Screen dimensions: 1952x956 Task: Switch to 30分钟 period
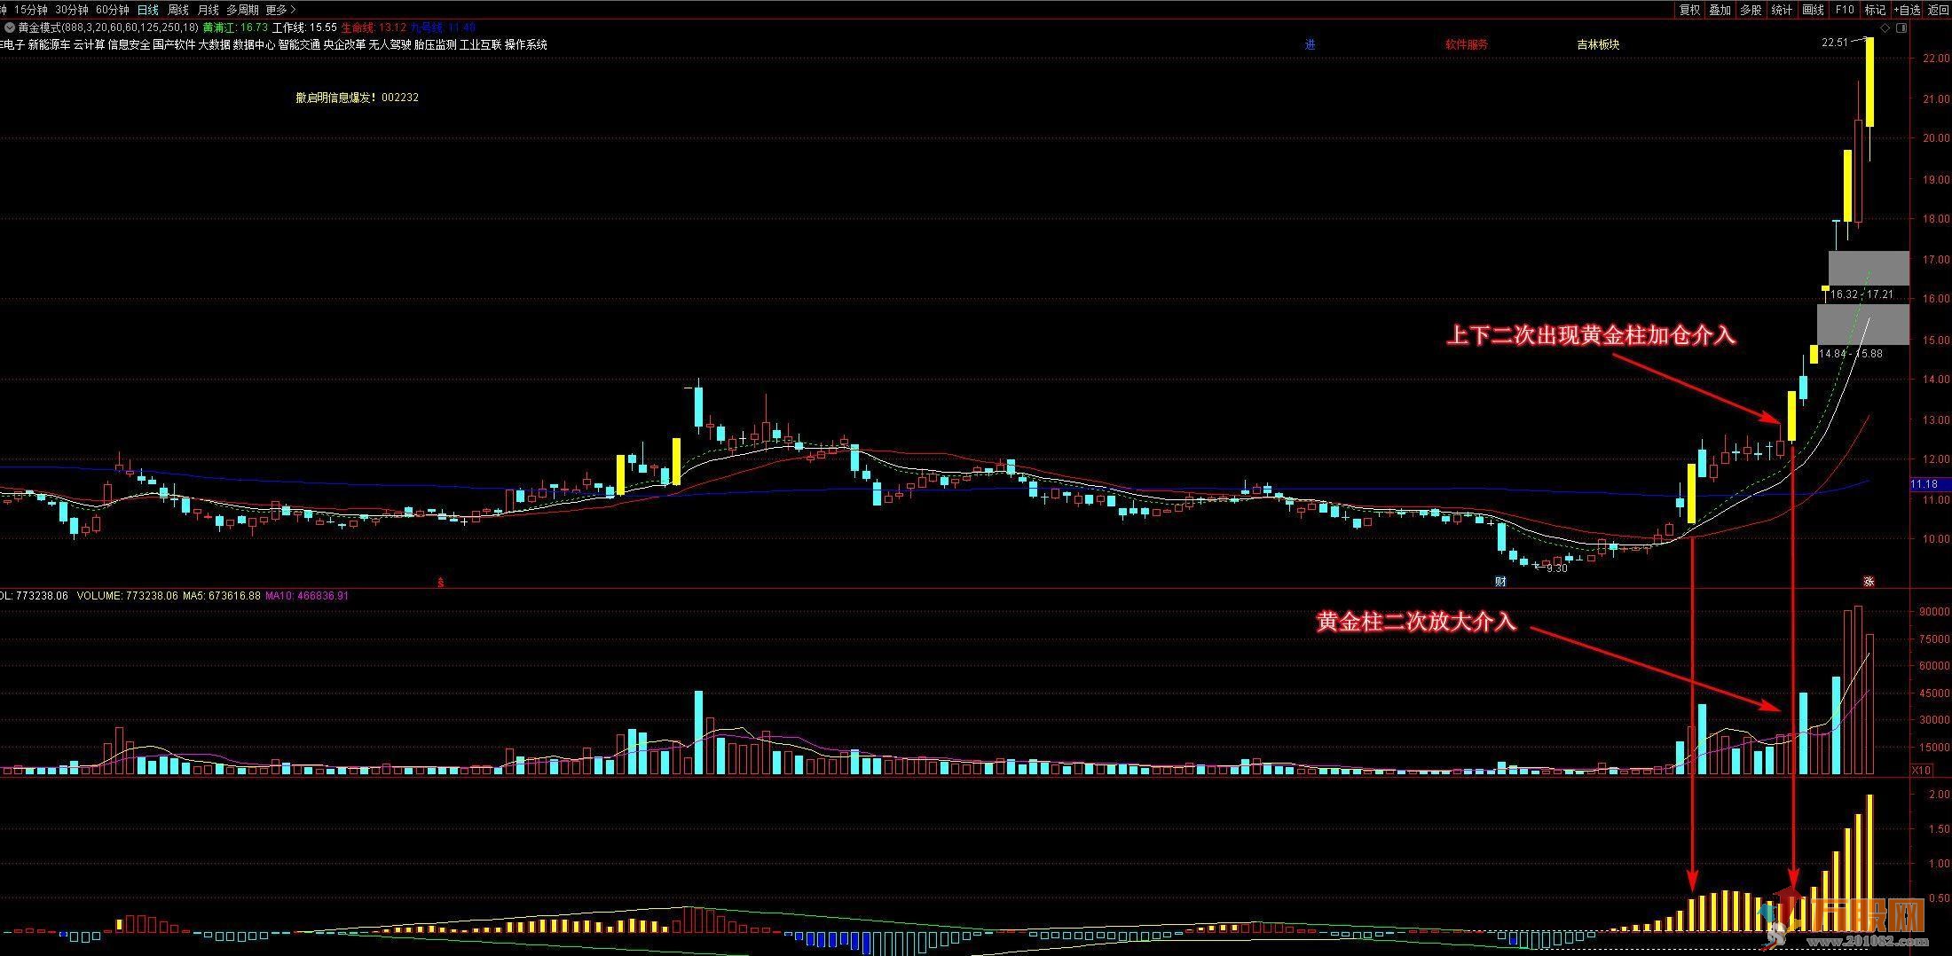point(72,10)
